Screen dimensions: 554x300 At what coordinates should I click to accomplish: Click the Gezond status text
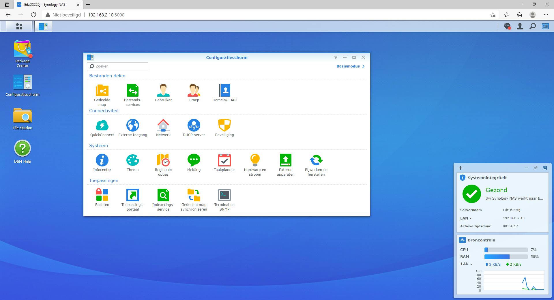[x=496, y=190]
